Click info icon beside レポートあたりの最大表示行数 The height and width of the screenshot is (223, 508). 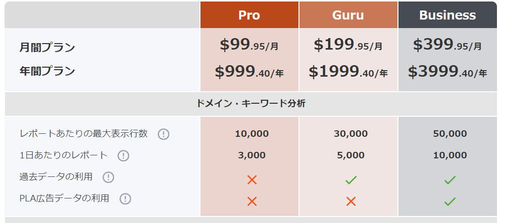pyautogui.click(x=164, y=134)
